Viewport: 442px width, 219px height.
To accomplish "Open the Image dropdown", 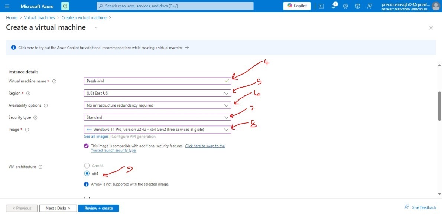I will [157, 130].
